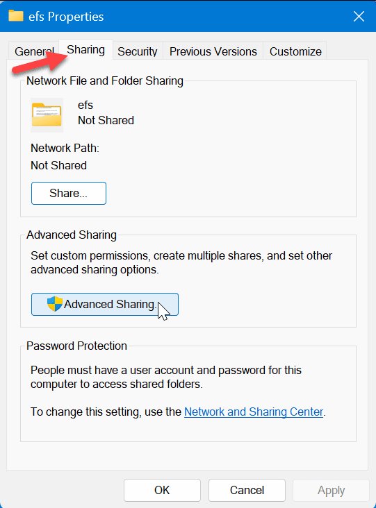Dismiss dialog with Cancel button
This screenshot has width=376, height=508.
247,490
